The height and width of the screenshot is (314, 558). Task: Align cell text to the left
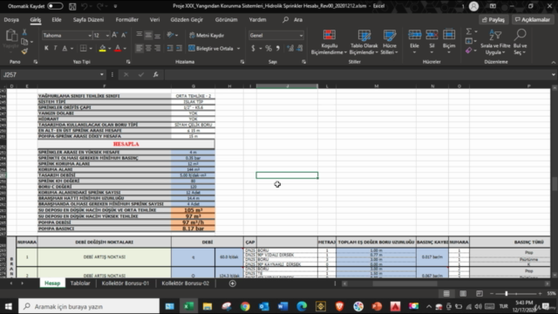(x=139, y=48)
